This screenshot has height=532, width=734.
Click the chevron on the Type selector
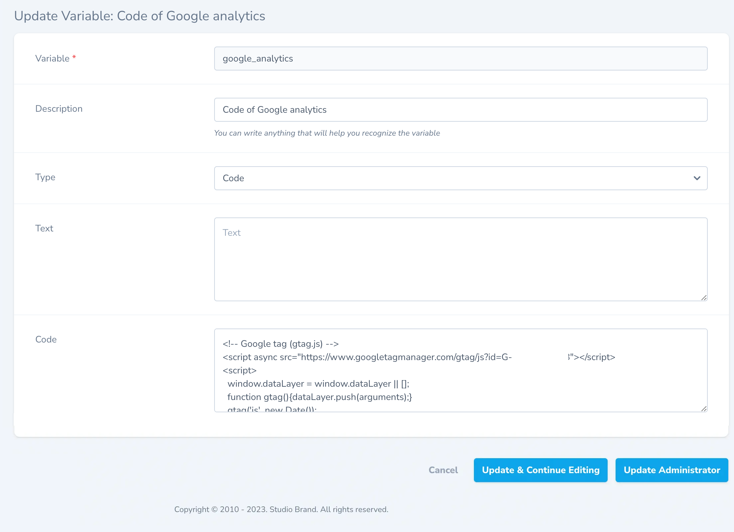pos(697,178)
